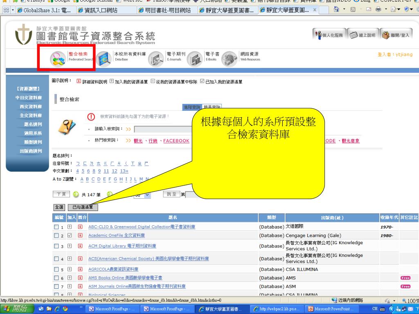Select 中日文資料庫 in the sidebar
The height and width of the screenshot is (314, 419).
pyautogui.click(x=29, y=98)
